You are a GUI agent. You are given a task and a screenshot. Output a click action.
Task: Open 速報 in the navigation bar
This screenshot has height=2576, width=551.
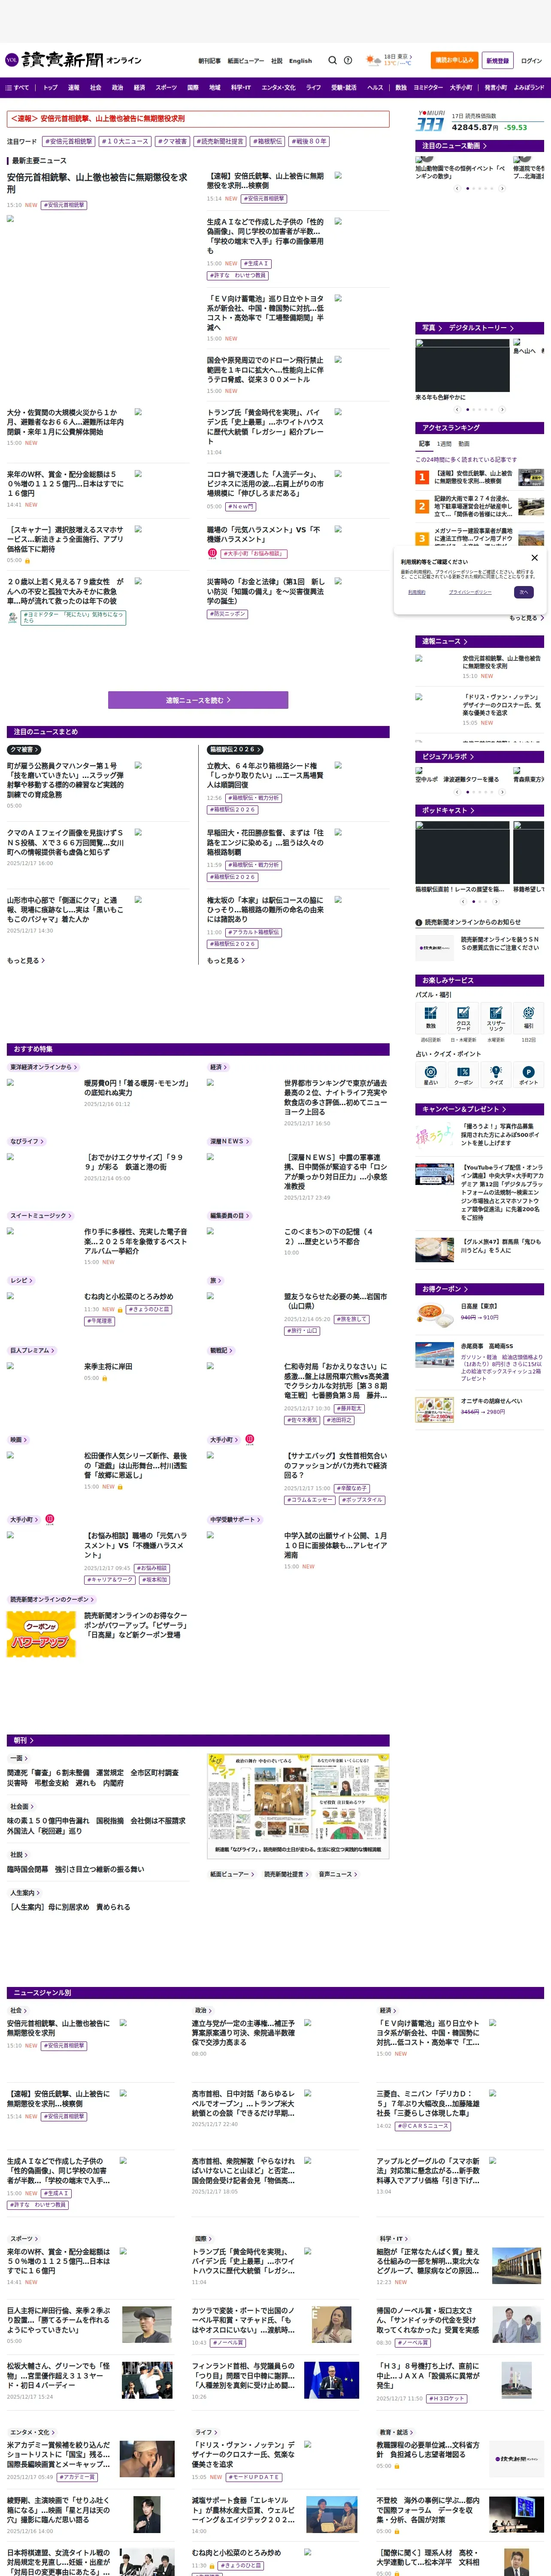[x=73, y=88]
